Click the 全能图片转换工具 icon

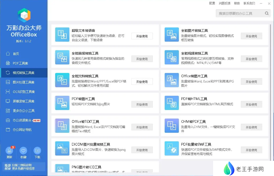[172, 35]
